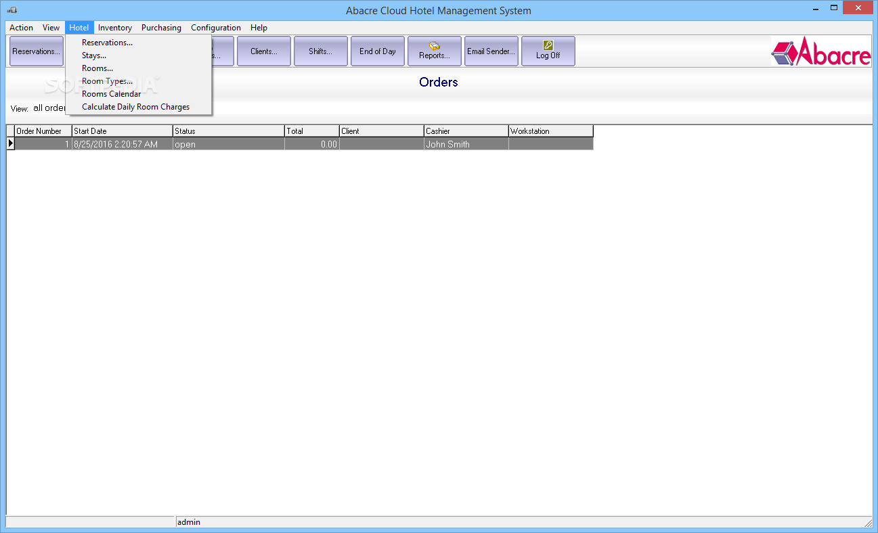The height and width of the screenshot is (533, 878).
Task: Click the order number cell showing 1
Action: (43, 144)
